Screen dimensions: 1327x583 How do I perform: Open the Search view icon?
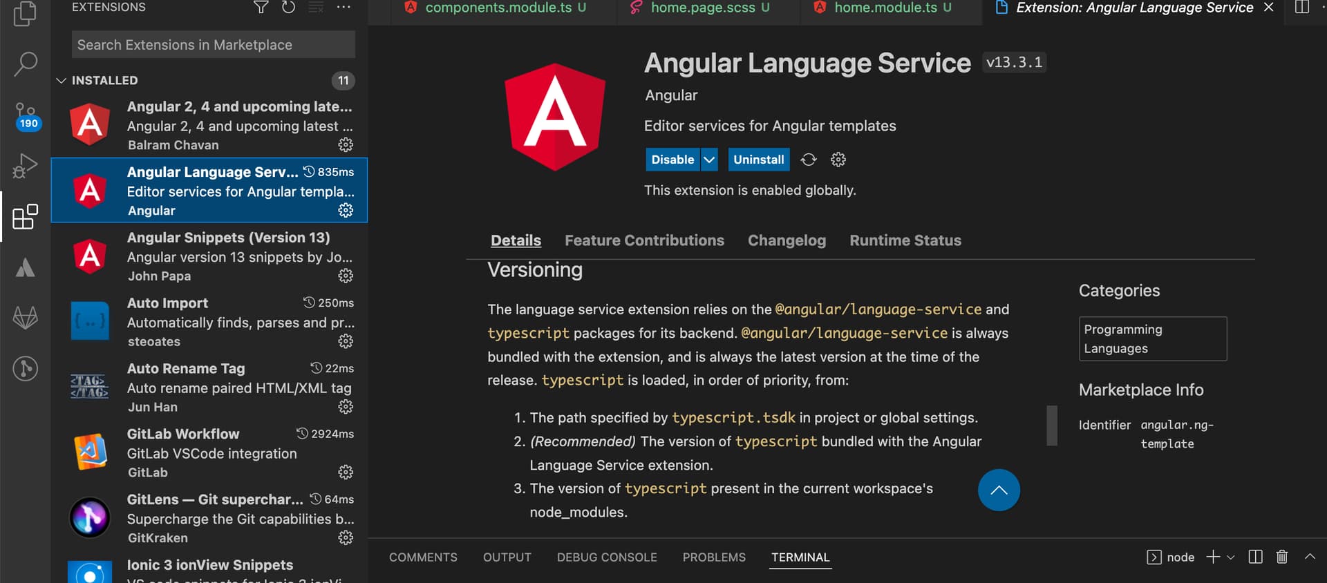point(25,64)
